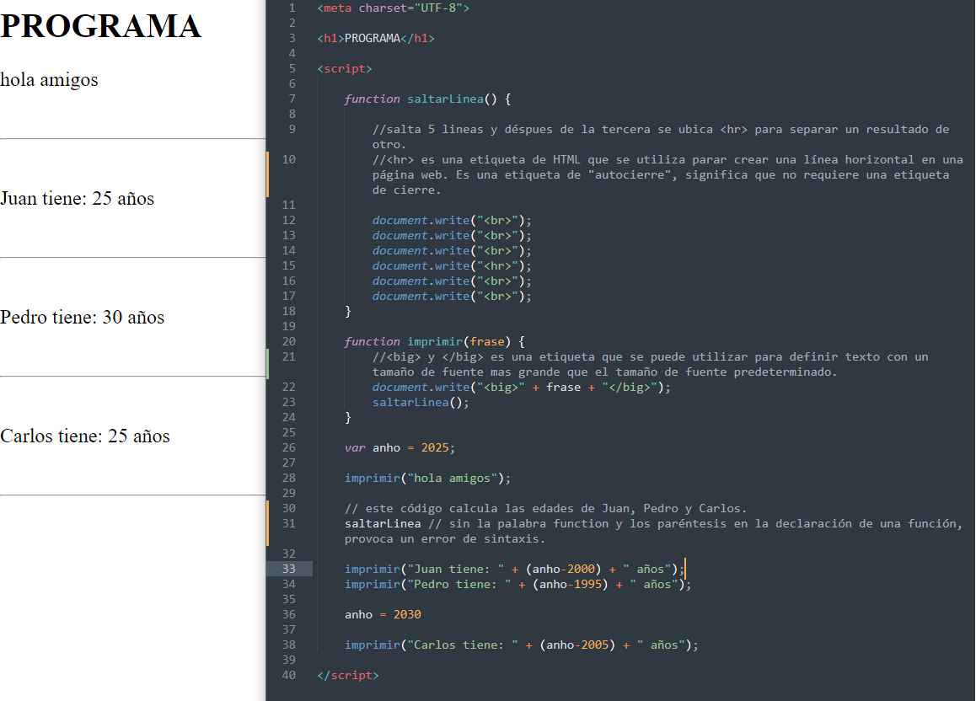Click document.write with big tag line 22
Screen dimensions: 976x701
(x=522, y=388)
